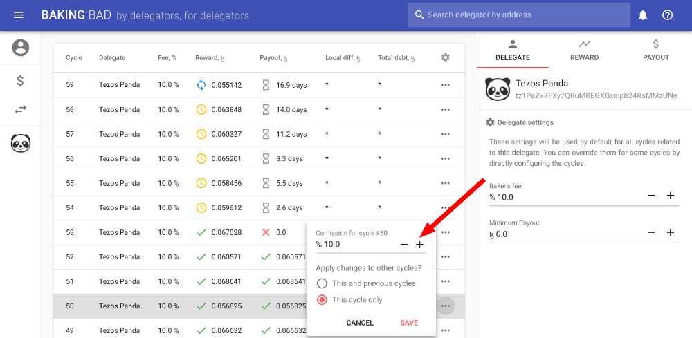This screenshot has height=338, width=692.
Task: Open more options for cycle 51
Action: click(445, 281)
